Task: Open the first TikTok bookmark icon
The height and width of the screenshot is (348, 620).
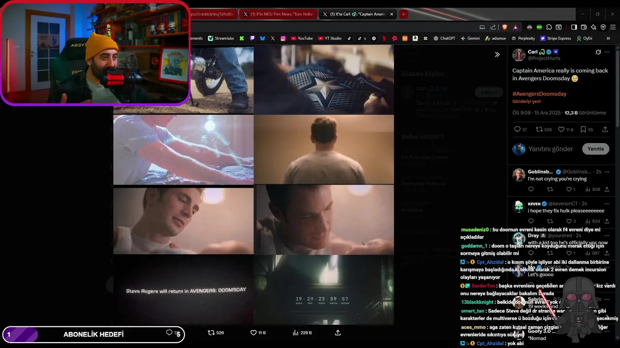Action: pos(349,38)
